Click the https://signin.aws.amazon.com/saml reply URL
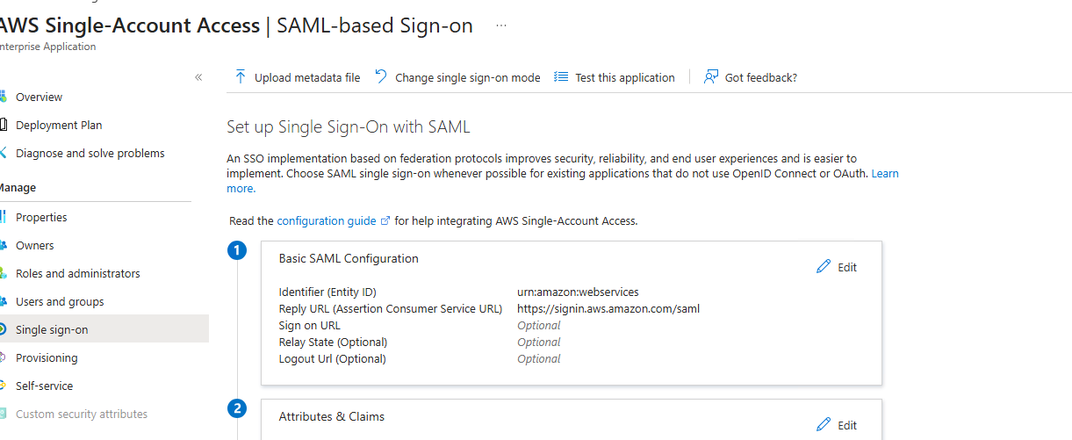Image resolution: width=1072 pixels, height=440 pixels. (x=608, y=308)
